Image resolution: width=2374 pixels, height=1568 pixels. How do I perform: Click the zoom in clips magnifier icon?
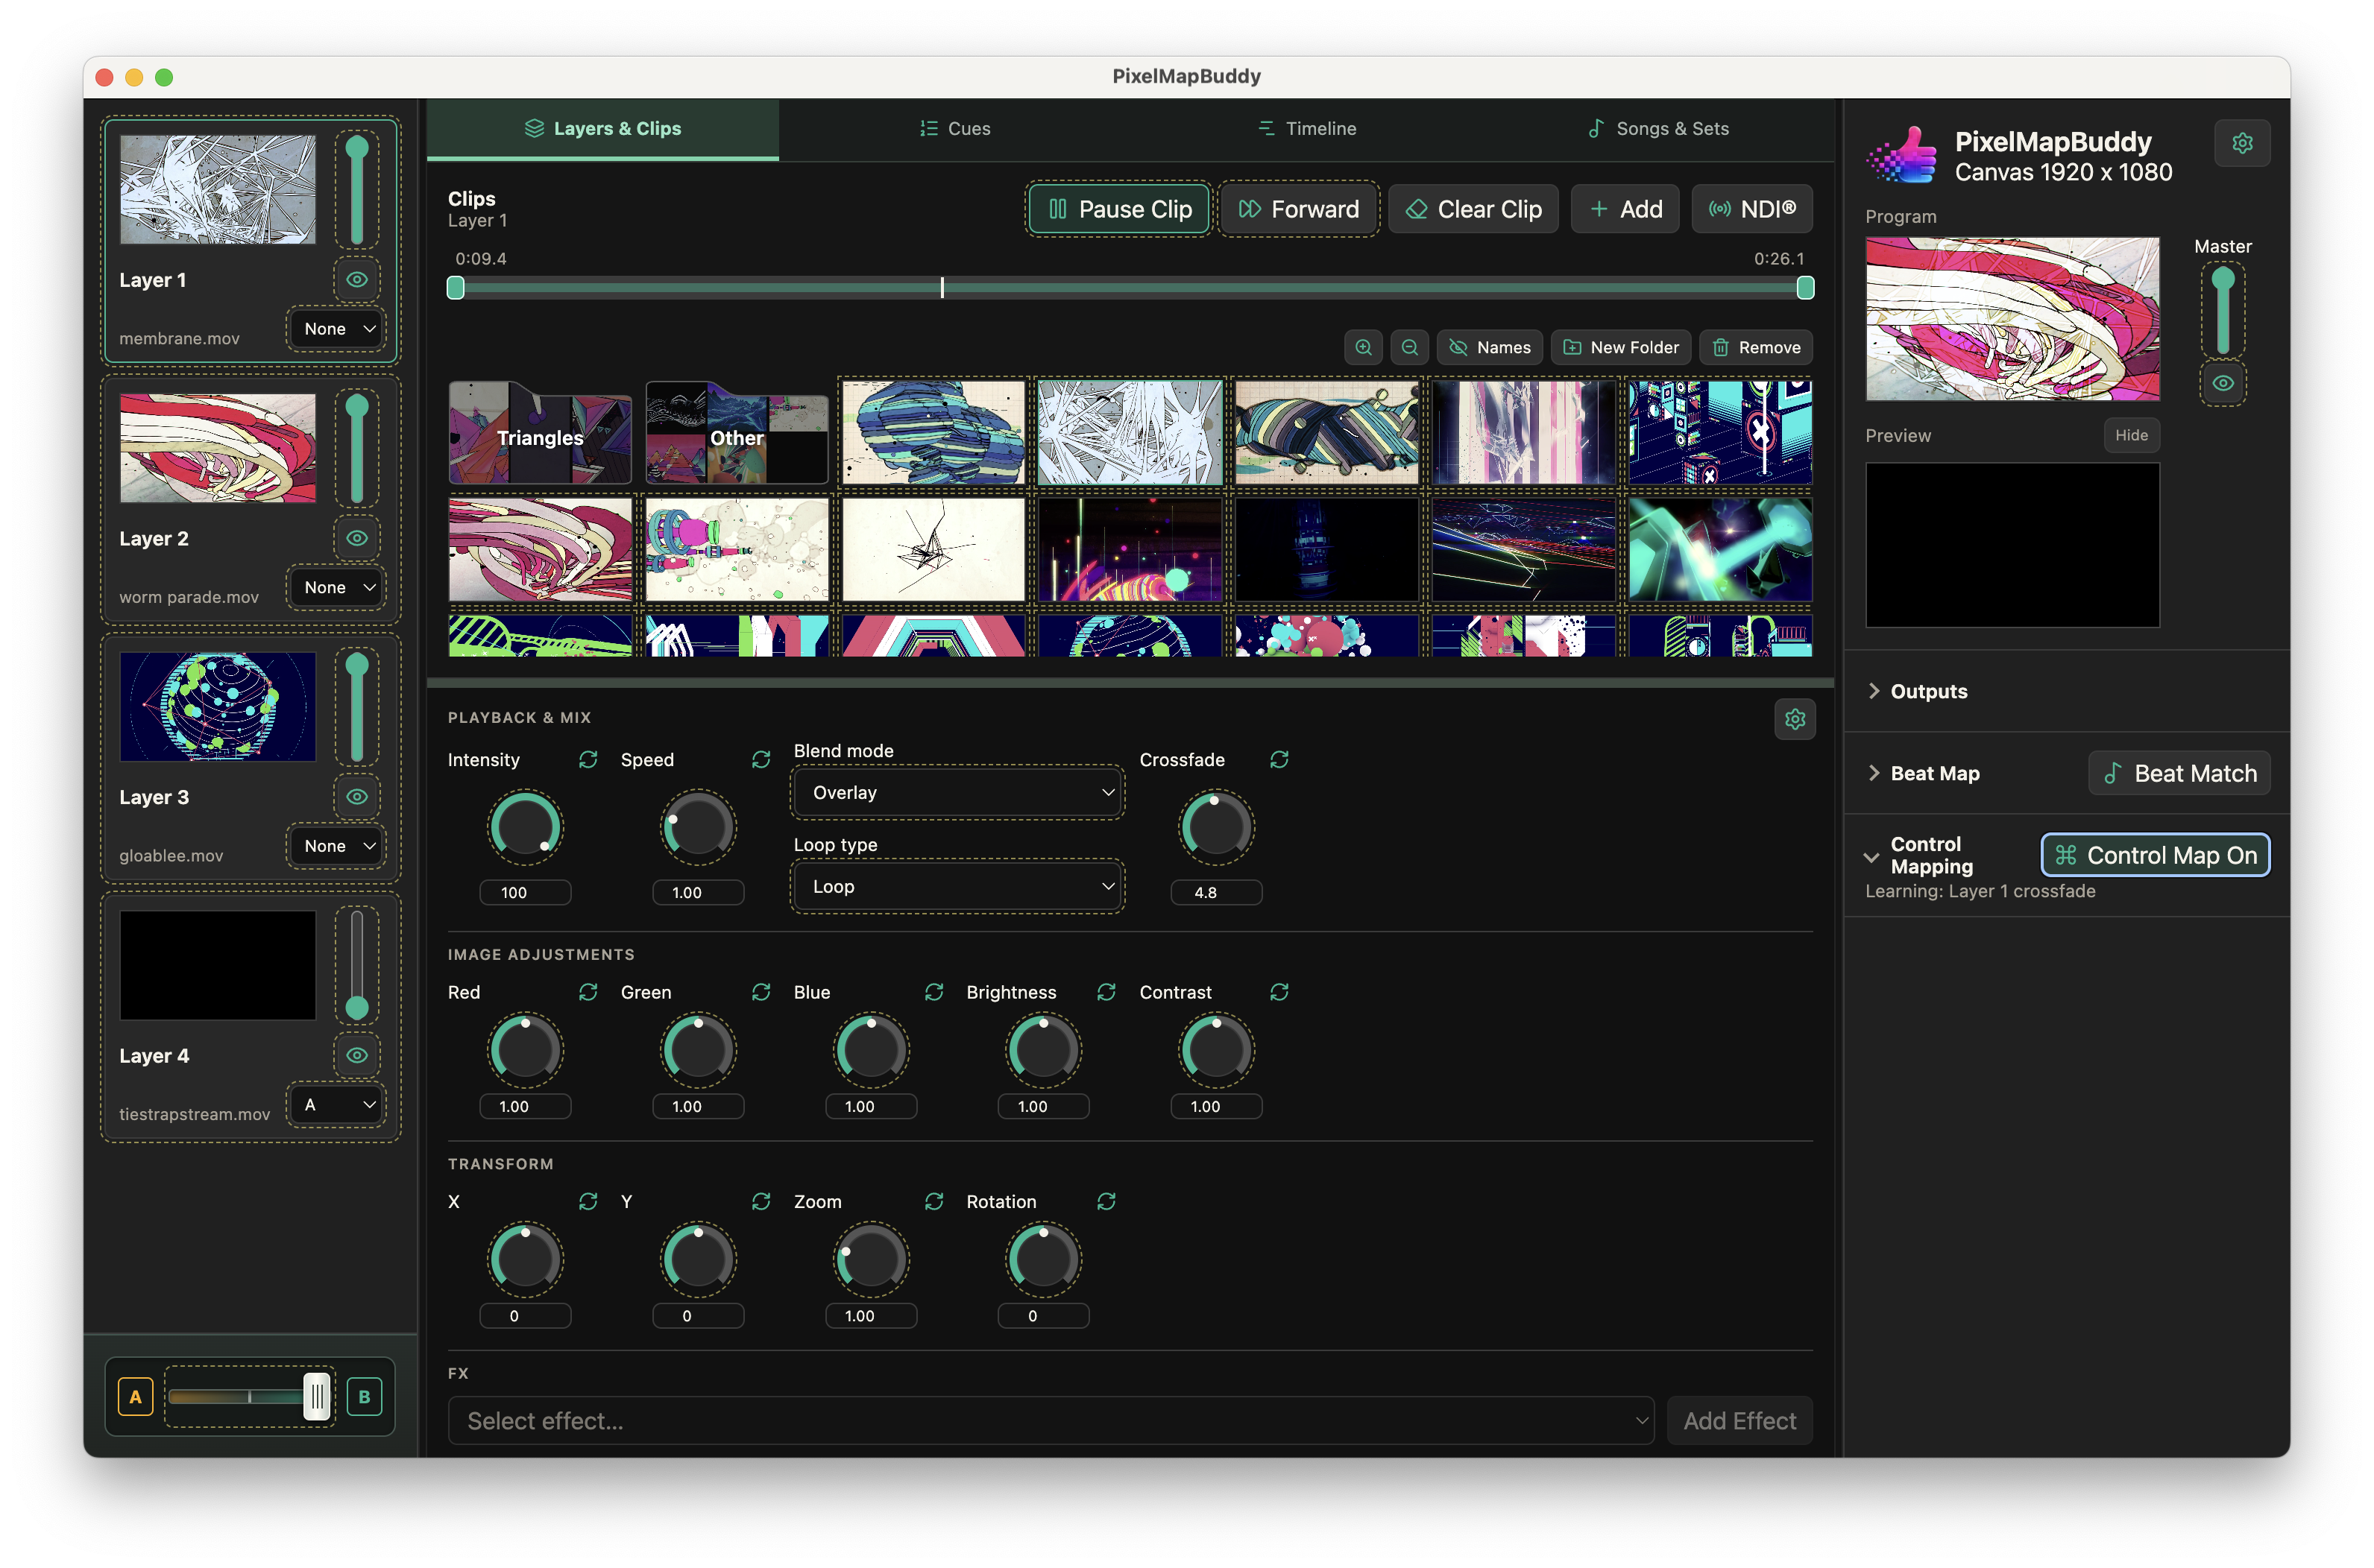click(1362, 347)
